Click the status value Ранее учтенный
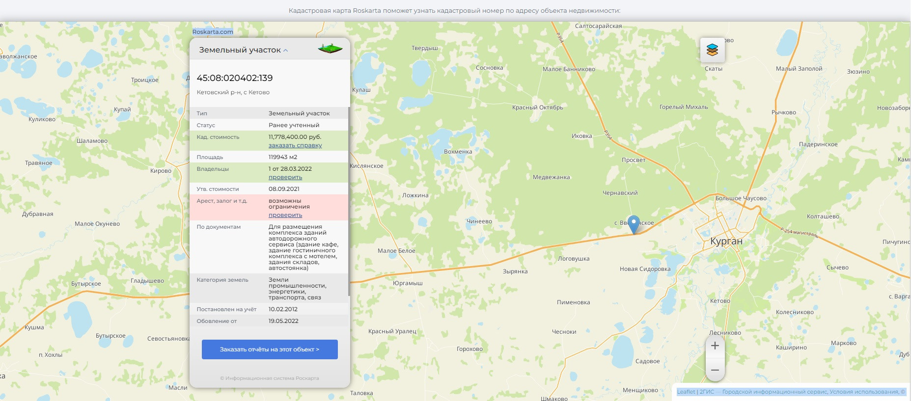Screen dimensions: 911x401 click(294, 125)
